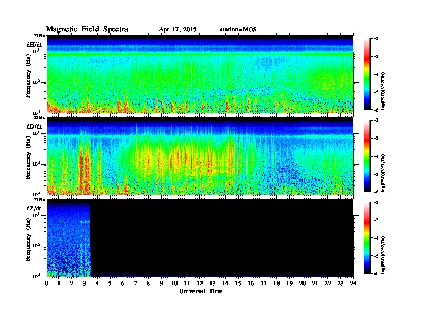Click the color bar beside the dZ/dt panel
Viewport: 421px width, 325px height.
(x=367, y=238)
